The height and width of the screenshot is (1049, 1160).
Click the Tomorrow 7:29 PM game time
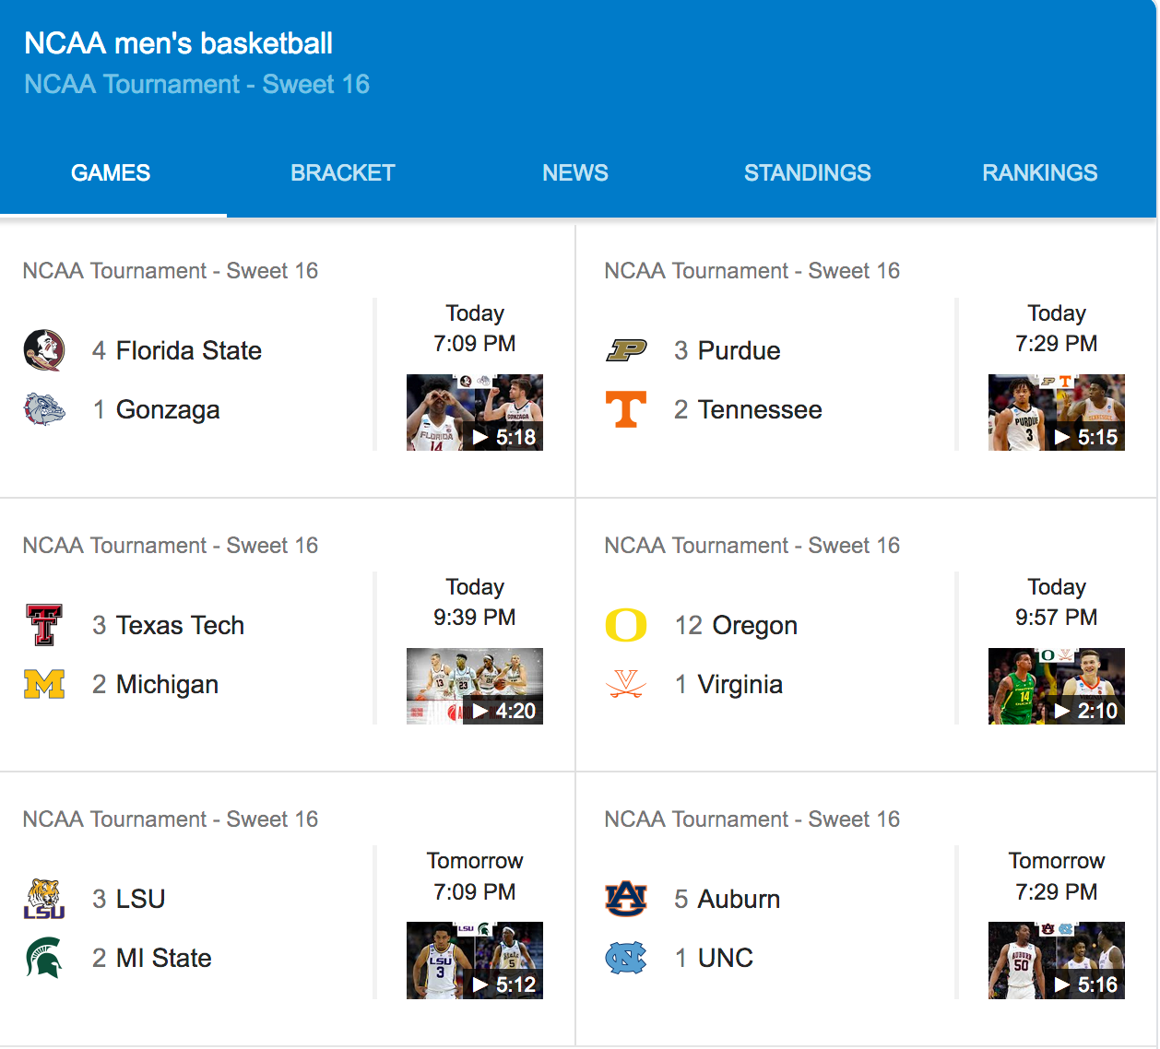pos(1057,876)
